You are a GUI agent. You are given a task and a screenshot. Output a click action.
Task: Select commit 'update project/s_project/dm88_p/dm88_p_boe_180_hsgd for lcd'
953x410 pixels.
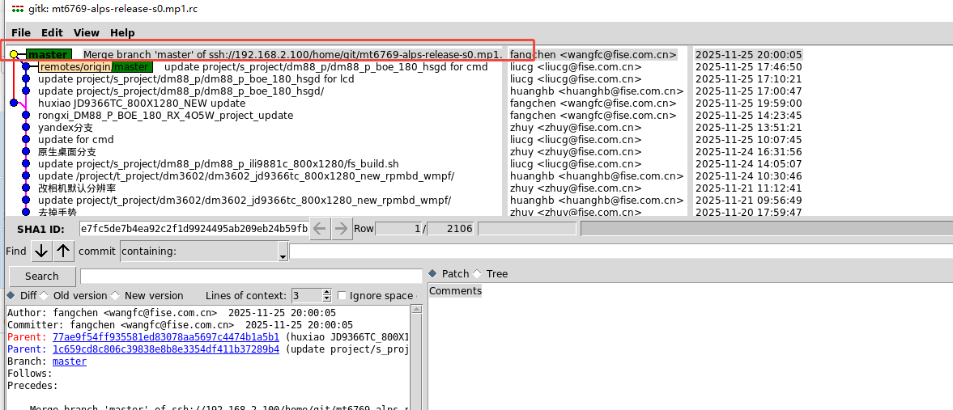tap(196, 79)
